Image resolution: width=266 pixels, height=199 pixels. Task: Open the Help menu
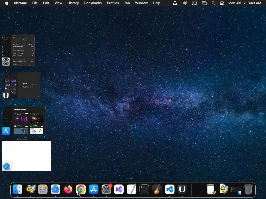pos(157,3)
